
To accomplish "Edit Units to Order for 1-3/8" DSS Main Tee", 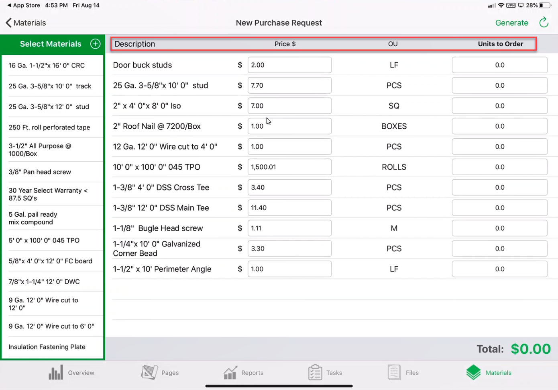I will [499, 207].
